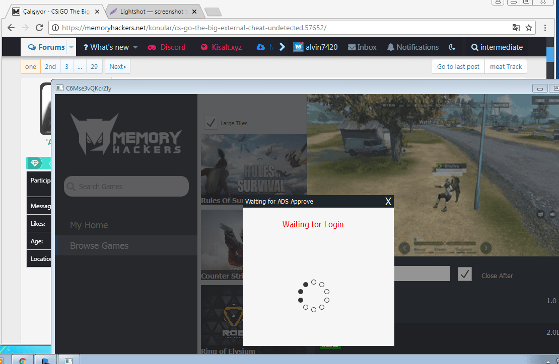
Task: Toggle the Close After checkbox
Action: (464, 274)
